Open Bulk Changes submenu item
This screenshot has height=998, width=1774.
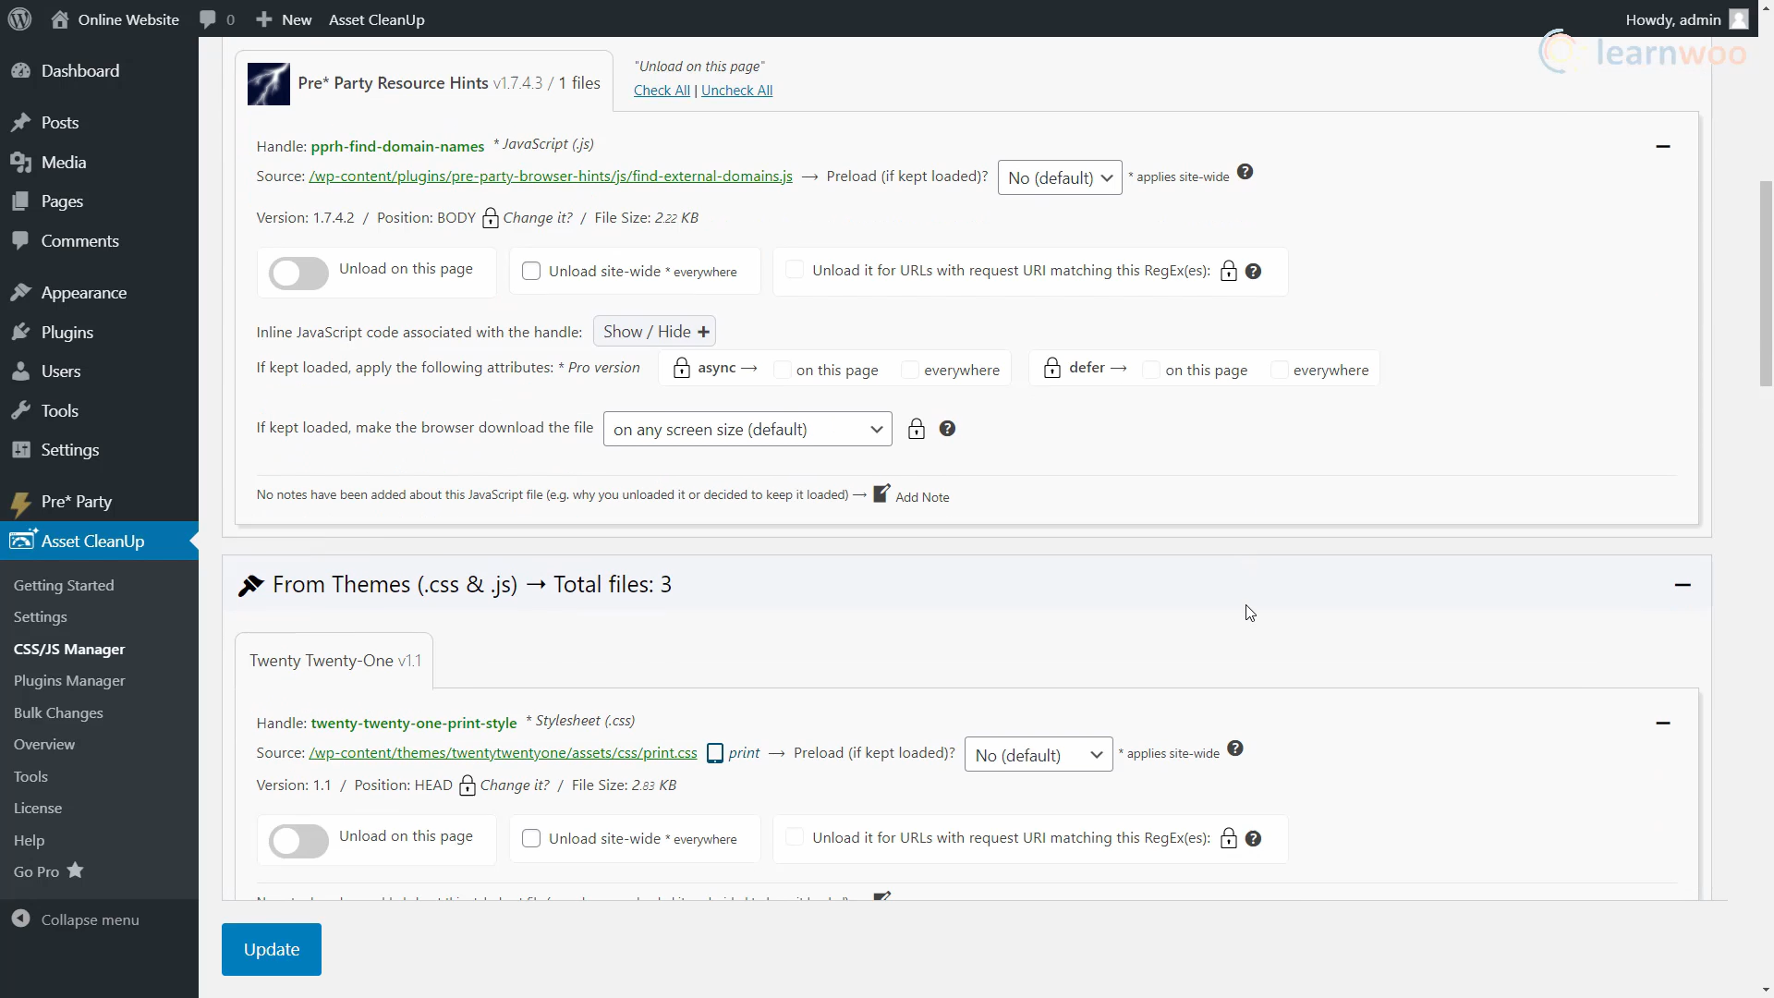coord(58,713)
